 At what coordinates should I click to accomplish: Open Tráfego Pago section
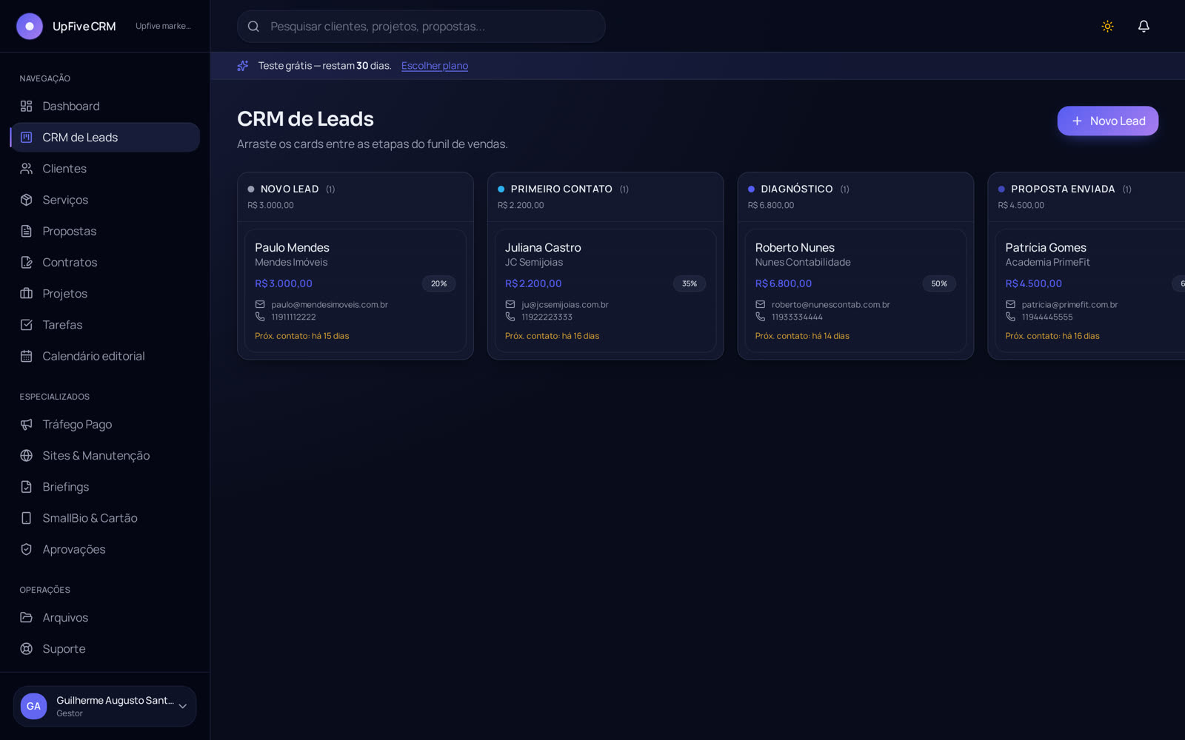pos(104,424)
